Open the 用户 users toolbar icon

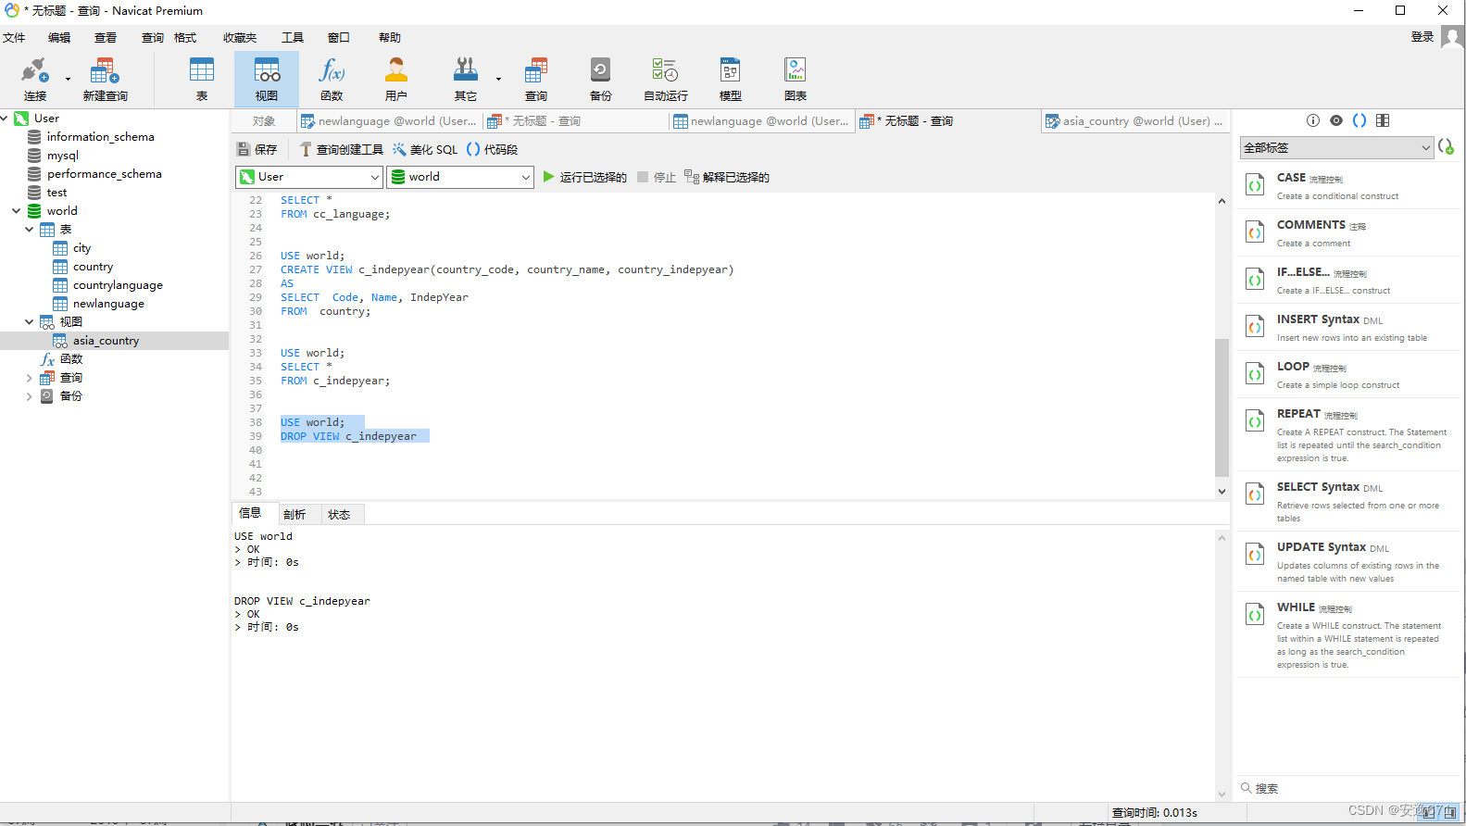(x=396, y=79)
